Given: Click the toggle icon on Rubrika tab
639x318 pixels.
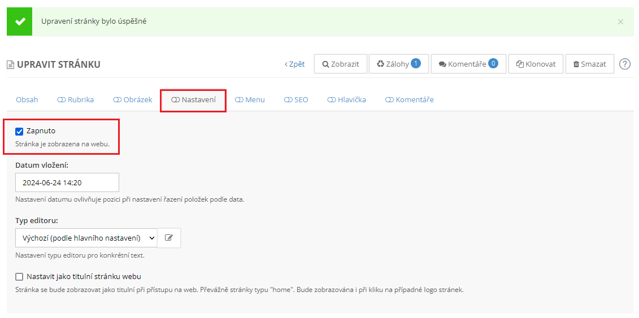Looking at the screenshot, I should pos(61,100).
